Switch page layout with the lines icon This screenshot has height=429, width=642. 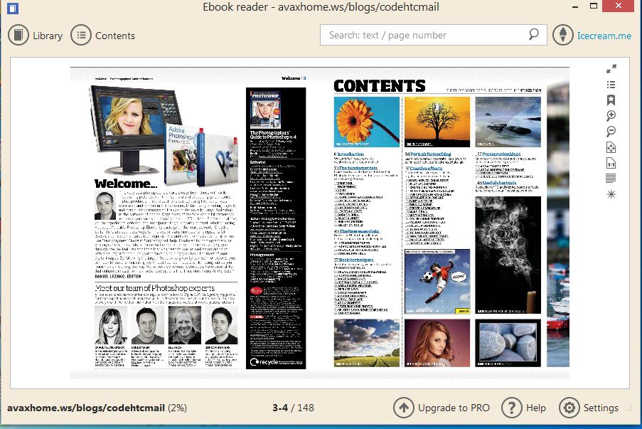611,179
